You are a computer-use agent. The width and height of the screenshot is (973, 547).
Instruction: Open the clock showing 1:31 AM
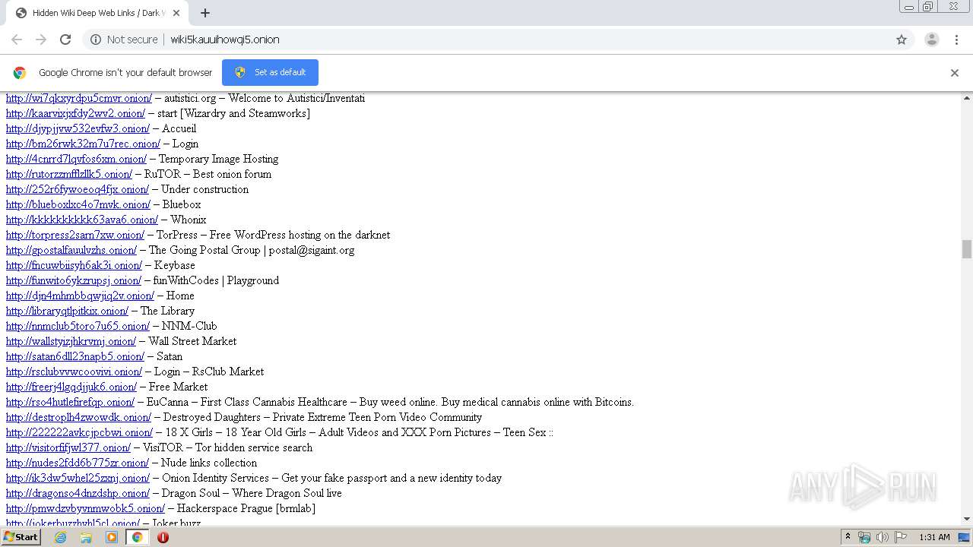(934, 537)
